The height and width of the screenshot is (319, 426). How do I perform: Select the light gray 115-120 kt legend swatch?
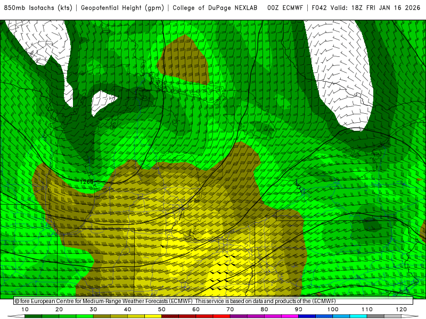[392, 316]
